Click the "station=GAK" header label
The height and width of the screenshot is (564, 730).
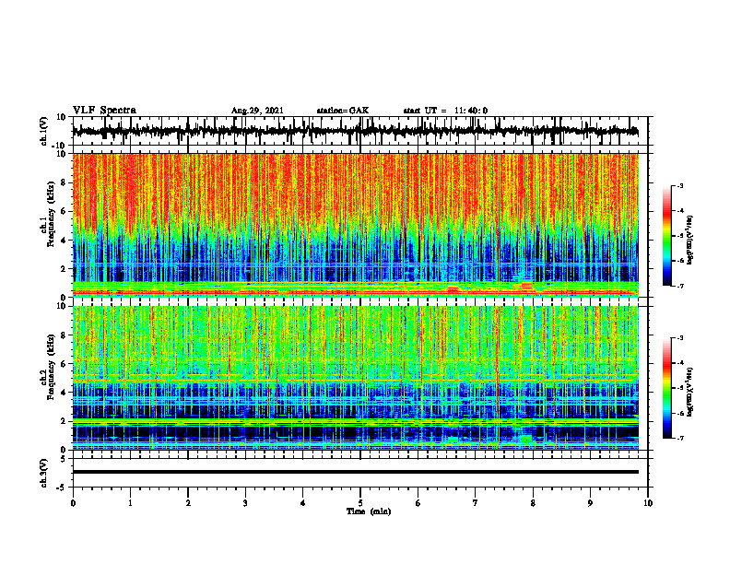(343, 111)
